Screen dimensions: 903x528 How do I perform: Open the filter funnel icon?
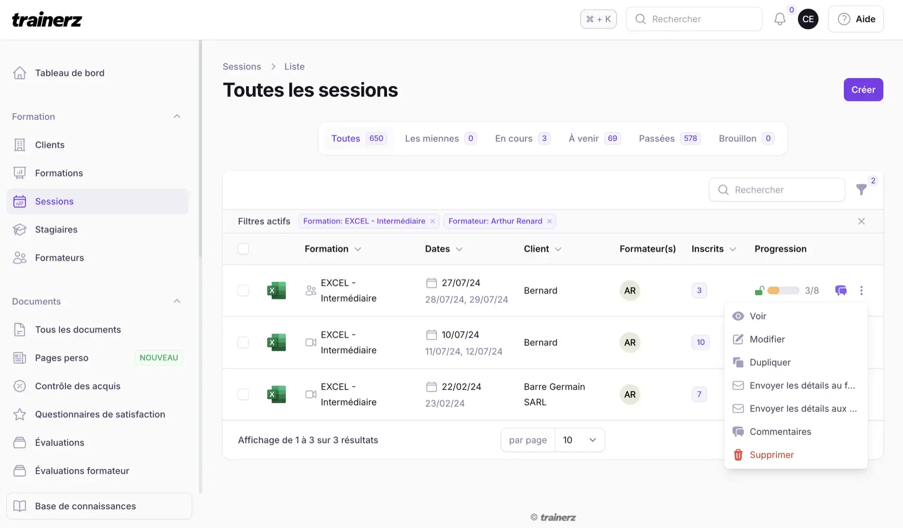861,189
